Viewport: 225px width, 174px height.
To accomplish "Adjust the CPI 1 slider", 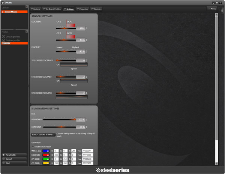I will tap(66, 28).
